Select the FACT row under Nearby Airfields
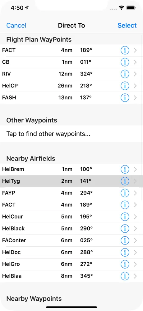 click(x=71, y=205)
